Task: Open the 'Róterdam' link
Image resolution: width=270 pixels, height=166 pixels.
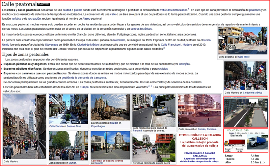Action: coord(119,40)
